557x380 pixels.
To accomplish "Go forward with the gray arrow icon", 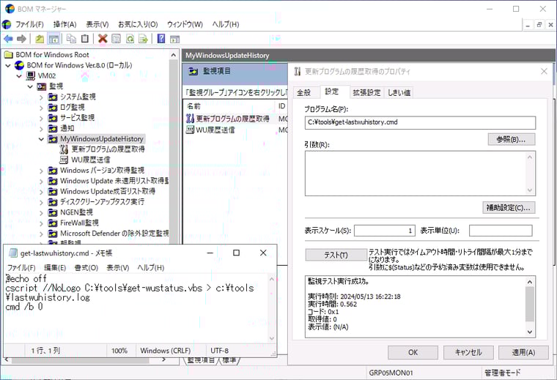I will pos(22,39).
